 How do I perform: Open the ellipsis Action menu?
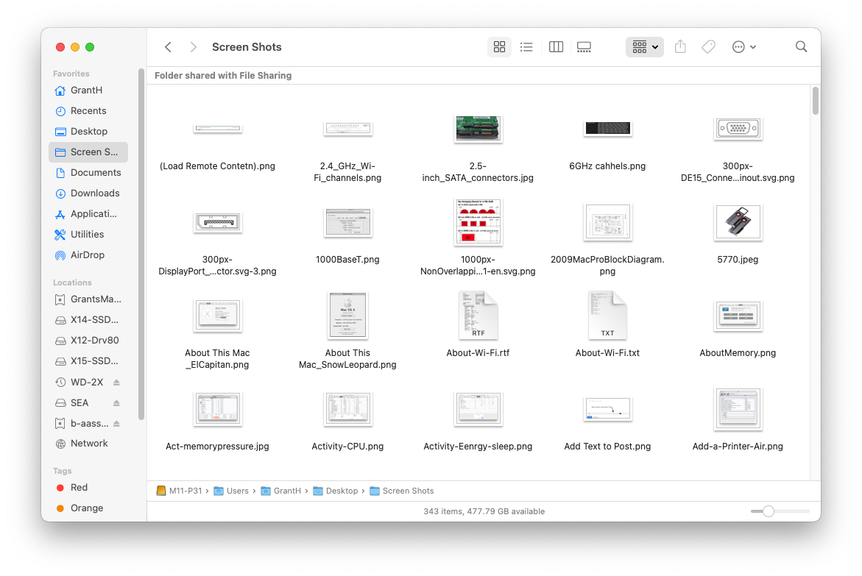pos(743,47)
